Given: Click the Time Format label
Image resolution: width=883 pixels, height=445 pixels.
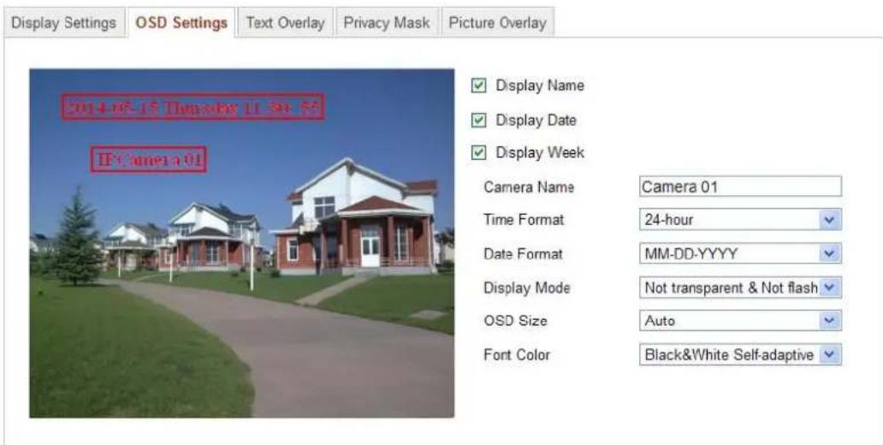Looking at the screenshot, I should coord(524,220).
